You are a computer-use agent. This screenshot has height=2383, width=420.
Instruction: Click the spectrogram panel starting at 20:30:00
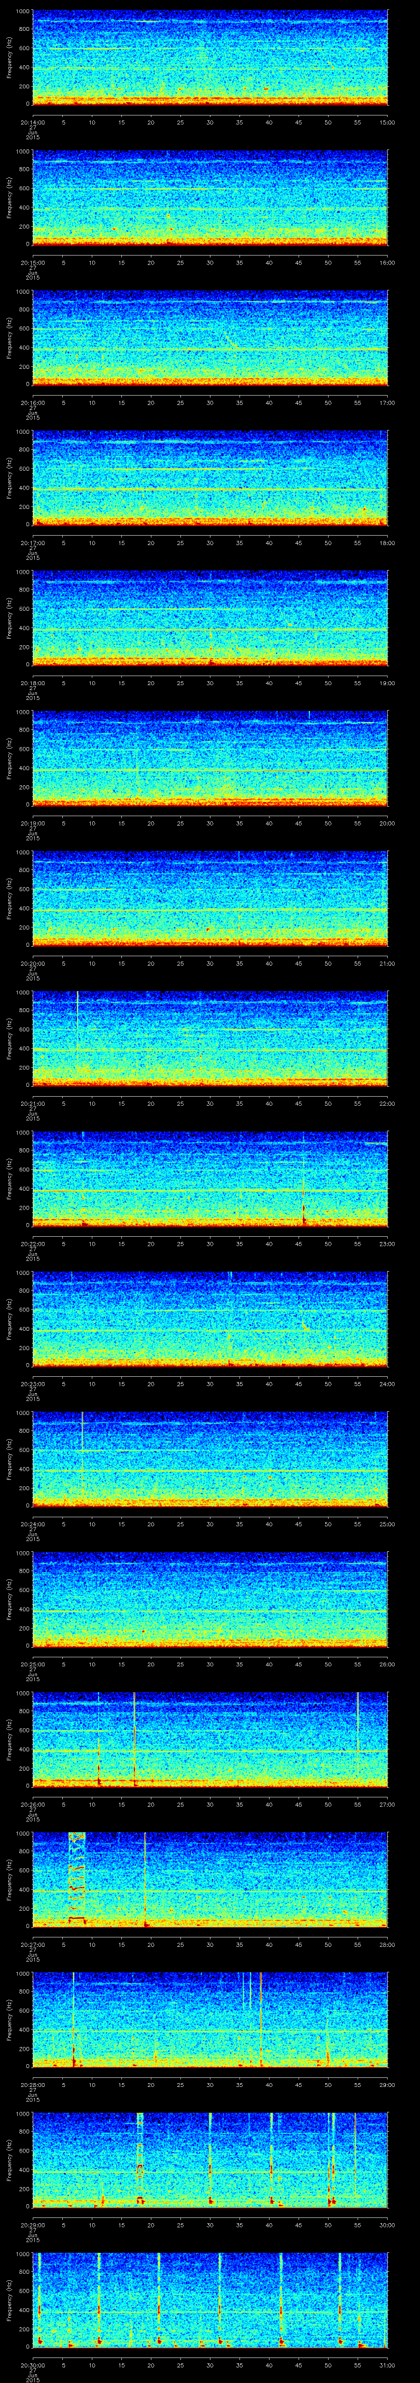tap(210, 2301)
